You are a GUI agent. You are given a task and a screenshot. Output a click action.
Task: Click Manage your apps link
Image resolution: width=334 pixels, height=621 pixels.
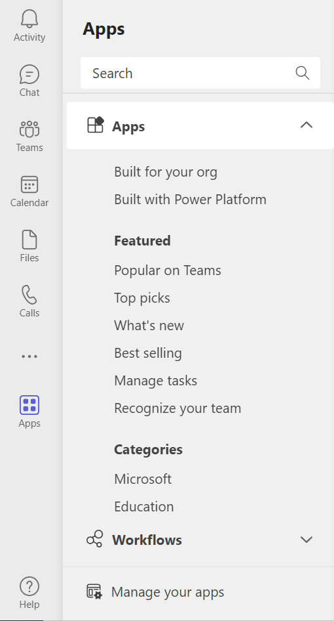pos(168,592)
